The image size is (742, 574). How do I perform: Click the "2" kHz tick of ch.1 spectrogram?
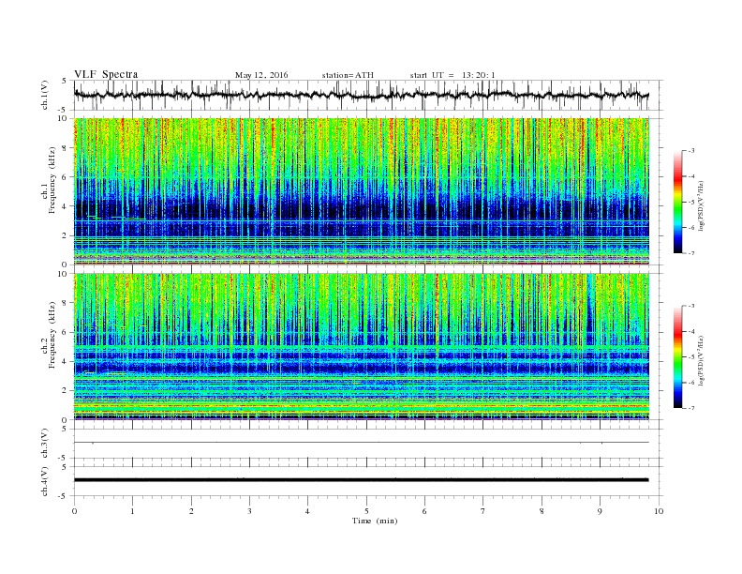pyautogui.click(x=65, y=235)
